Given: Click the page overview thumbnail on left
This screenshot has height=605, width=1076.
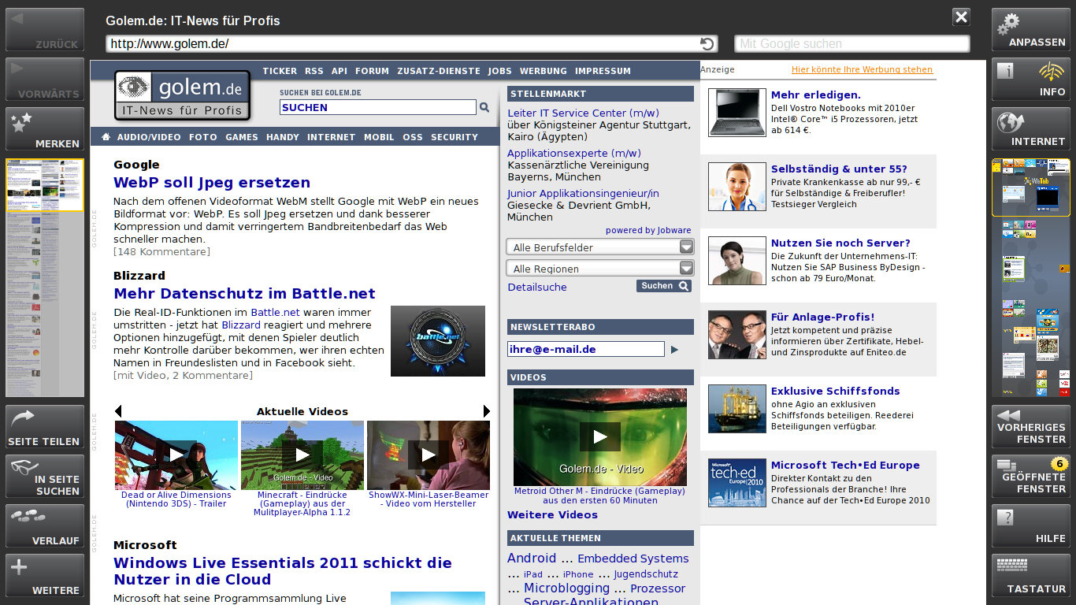Looking at the screenshot, I should point(45,277).
